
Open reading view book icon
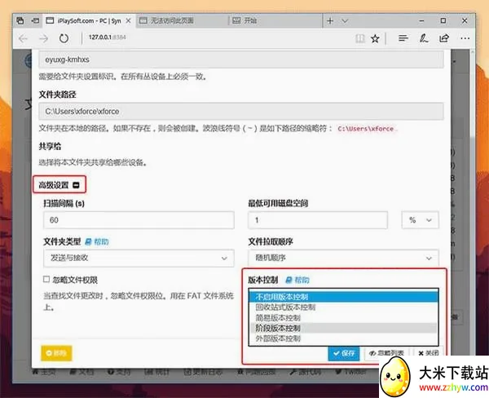click(x=360, y=38)
